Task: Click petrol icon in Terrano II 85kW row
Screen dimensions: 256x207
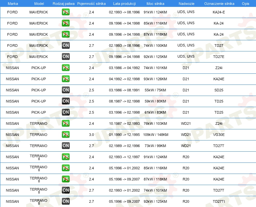Action: click(65, 168)
